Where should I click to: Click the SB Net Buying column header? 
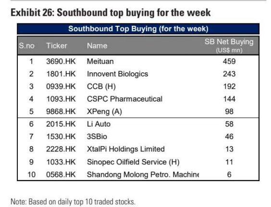tap(229, 46)
